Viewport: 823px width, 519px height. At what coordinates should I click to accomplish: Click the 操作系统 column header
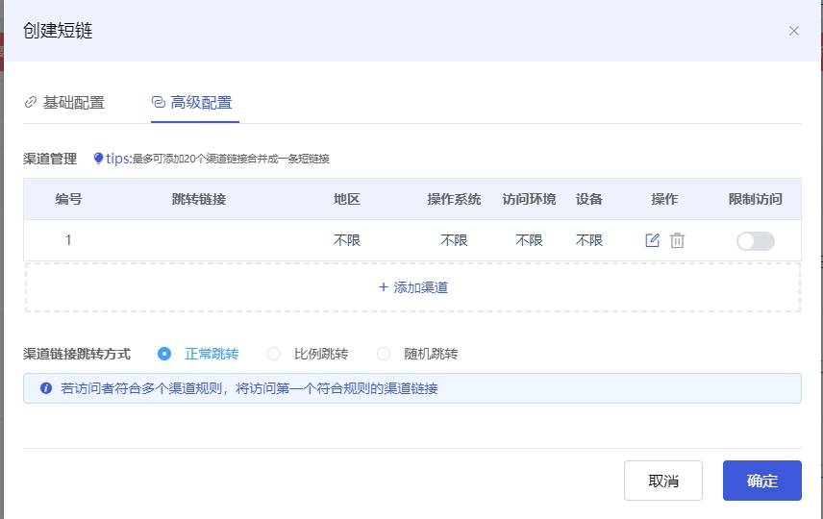454,199
